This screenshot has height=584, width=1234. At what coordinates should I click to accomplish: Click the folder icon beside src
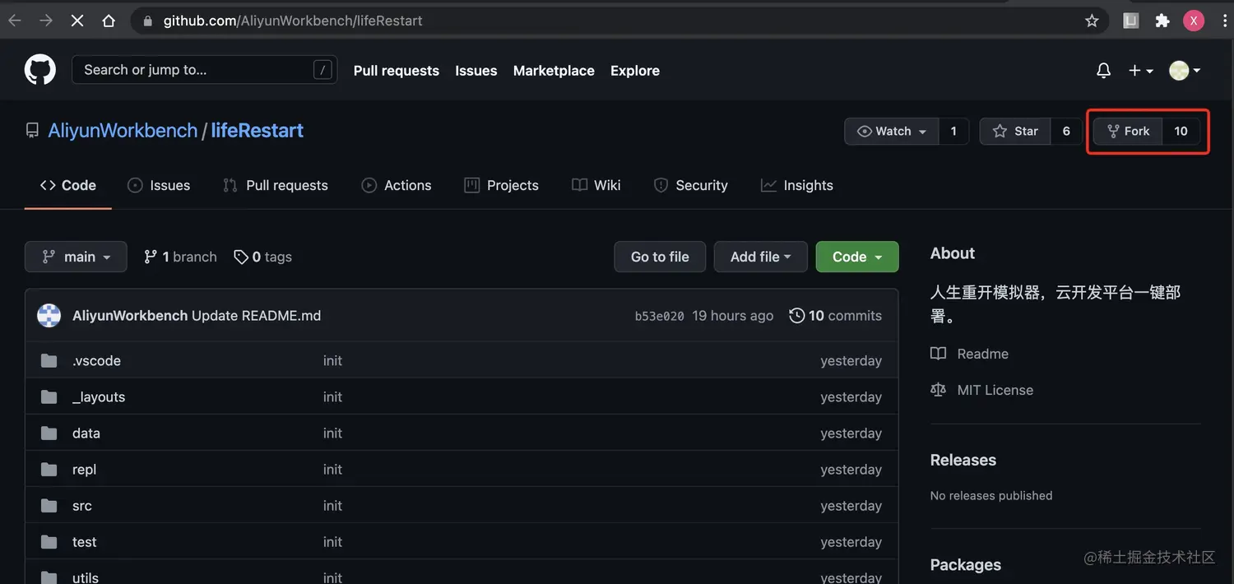click(49, 506)
